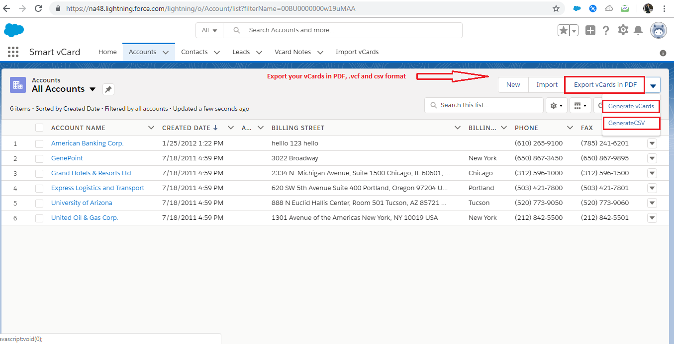This screenshot has width=674, height=344.
Task: Open the Notifications bell icon
Action: click(639, 30)
